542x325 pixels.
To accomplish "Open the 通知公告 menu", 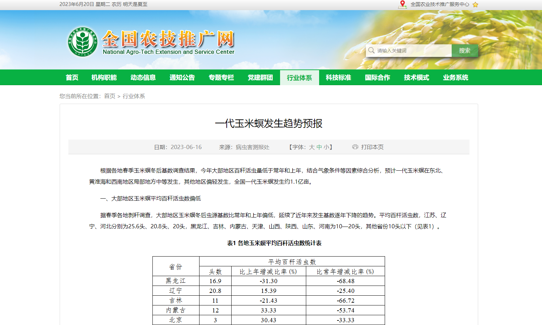I will pos(182,77).
